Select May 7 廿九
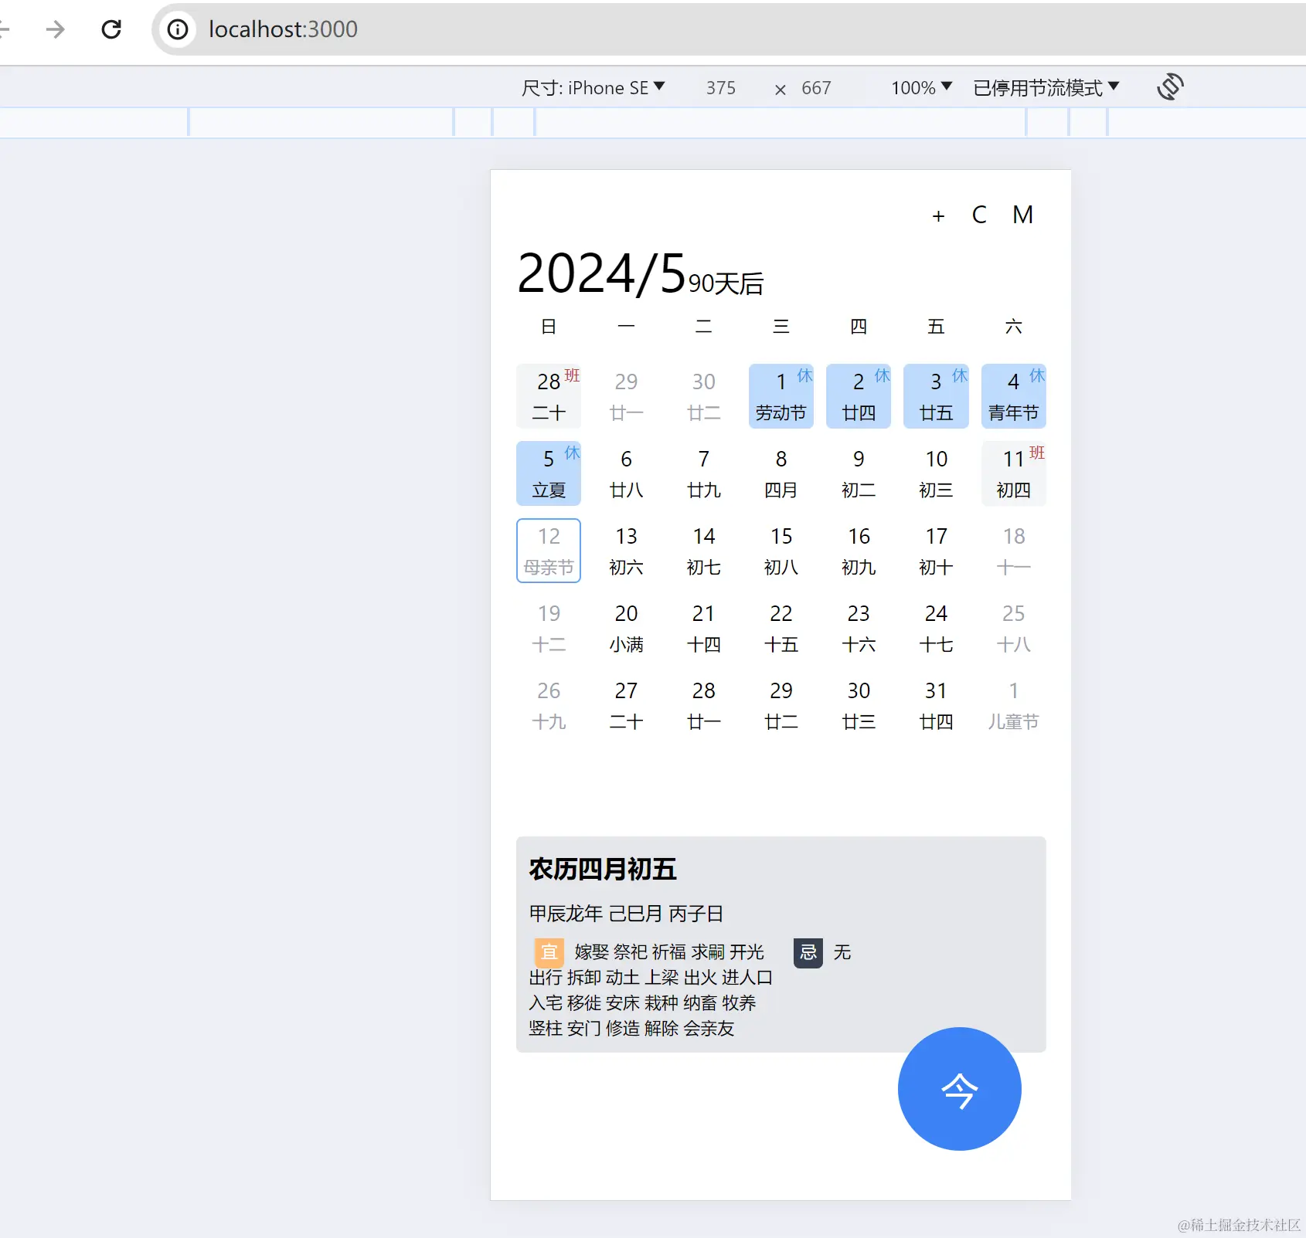 coord(703,473)
